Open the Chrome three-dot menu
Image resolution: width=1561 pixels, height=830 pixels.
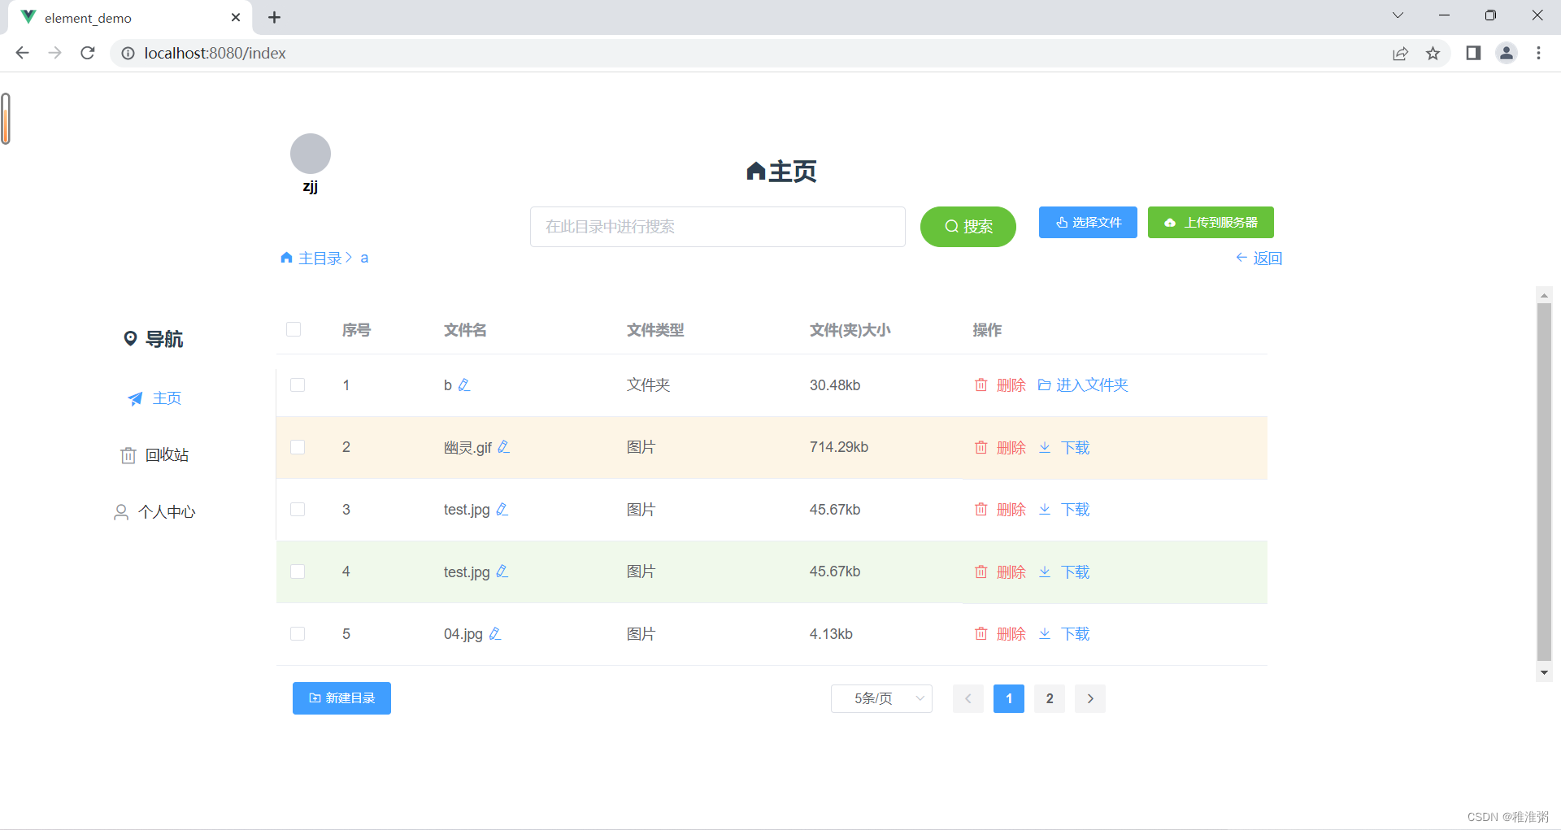[1538, 53]
